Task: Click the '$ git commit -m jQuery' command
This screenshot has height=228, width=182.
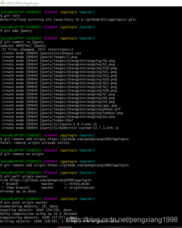Action: (x=22, y=42)
